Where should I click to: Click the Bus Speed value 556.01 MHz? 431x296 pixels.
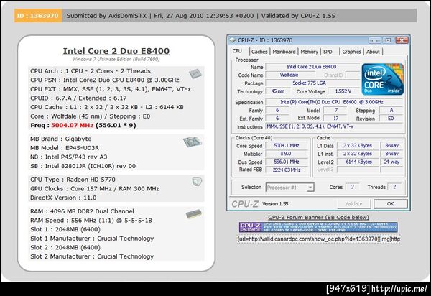pos(287,162)
